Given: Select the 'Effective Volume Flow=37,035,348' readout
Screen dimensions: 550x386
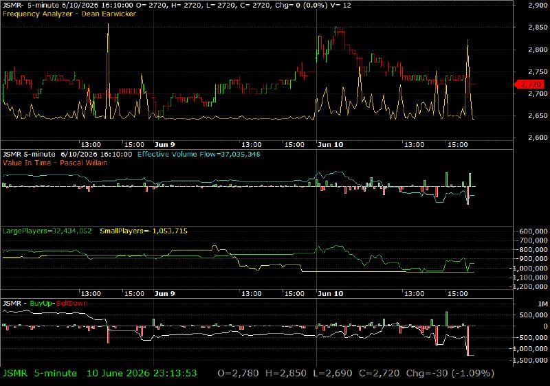Looking at the screenshot, I should point(199,154).
